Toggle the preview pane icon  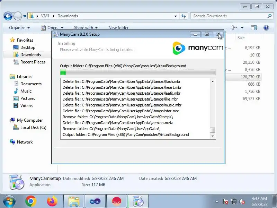(x=254, y=28)
